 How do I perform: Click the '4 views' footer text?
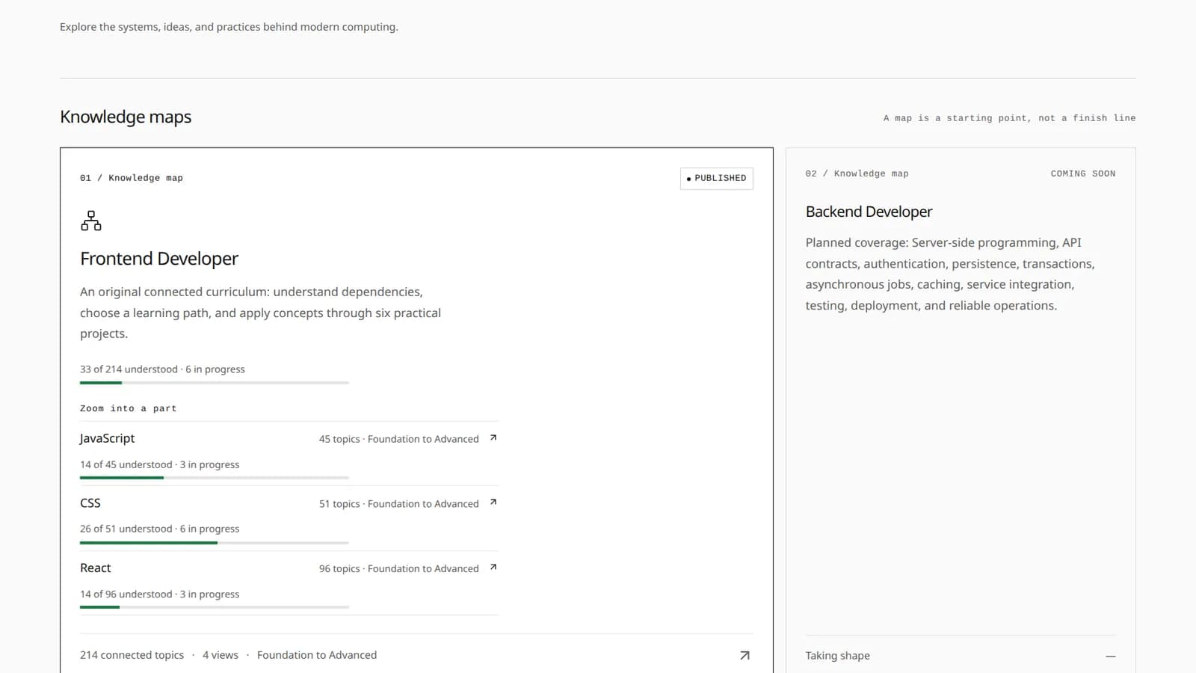tap(221, 655)
